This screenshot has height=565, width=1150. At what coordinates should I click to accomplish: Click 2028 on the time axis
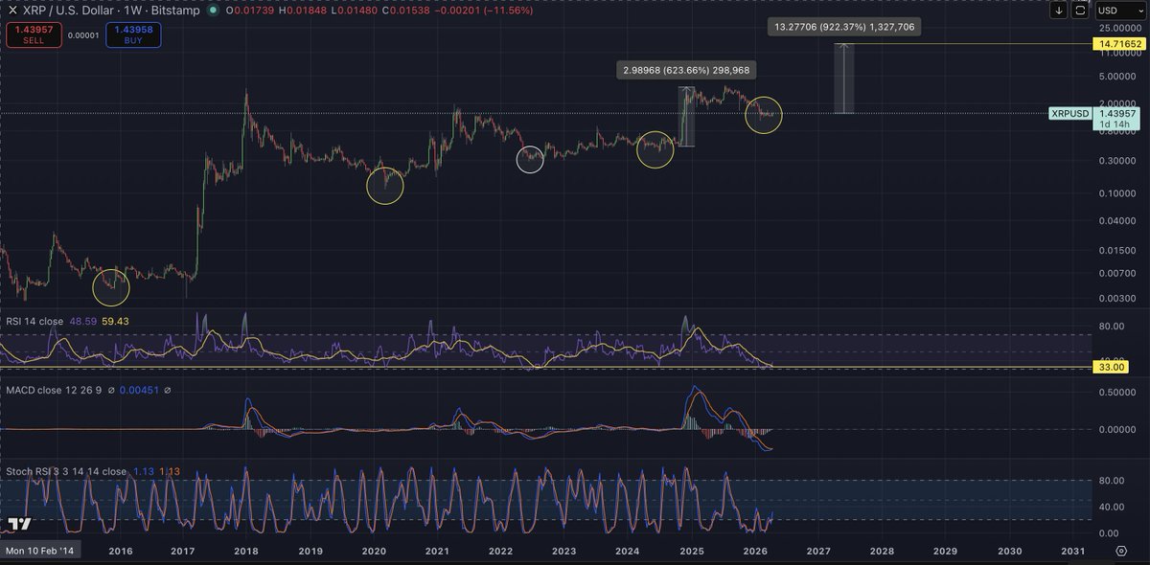pos(882,552)
